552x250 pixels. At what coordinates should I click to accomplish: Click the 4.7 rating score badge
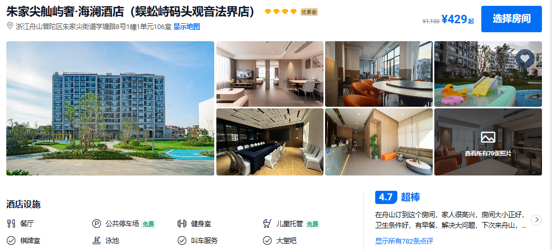386,197
